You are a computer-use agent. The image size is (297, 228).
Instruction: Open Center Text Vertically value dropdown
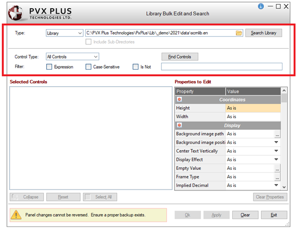coord(276,151)
